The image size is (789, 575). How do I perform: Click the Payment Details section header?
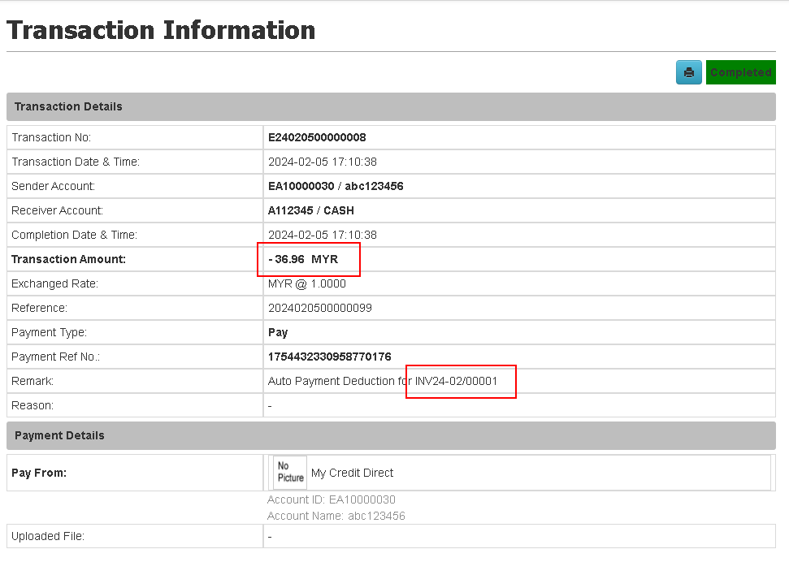(59, 435)
